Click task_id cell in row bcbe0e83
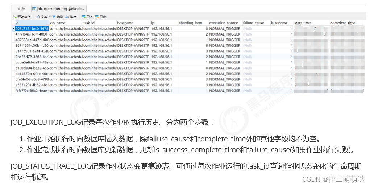The width and height of the screenshot is (370, 186). click(x=100, y=62)
